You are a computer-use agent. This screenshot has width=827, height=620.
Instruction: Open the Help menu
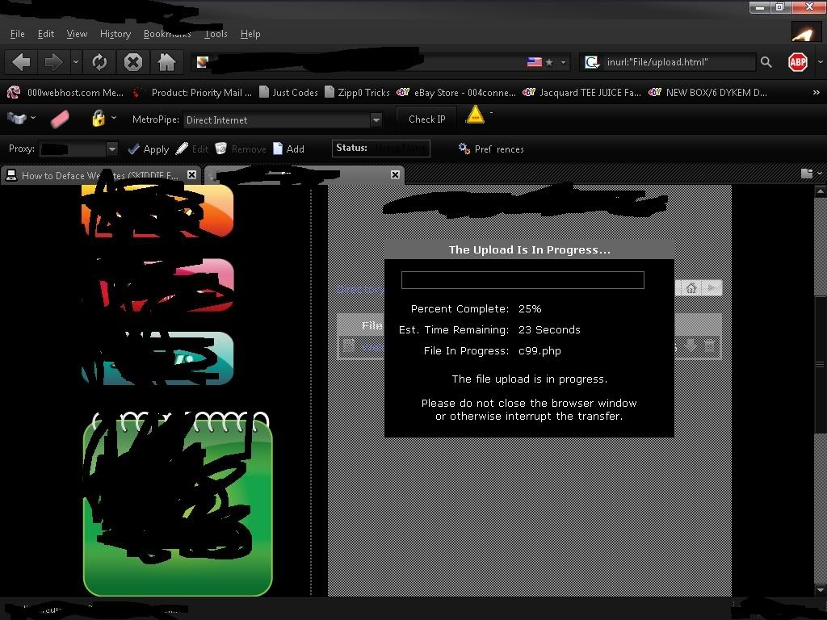pyautogui.click(x=250, y=34)
